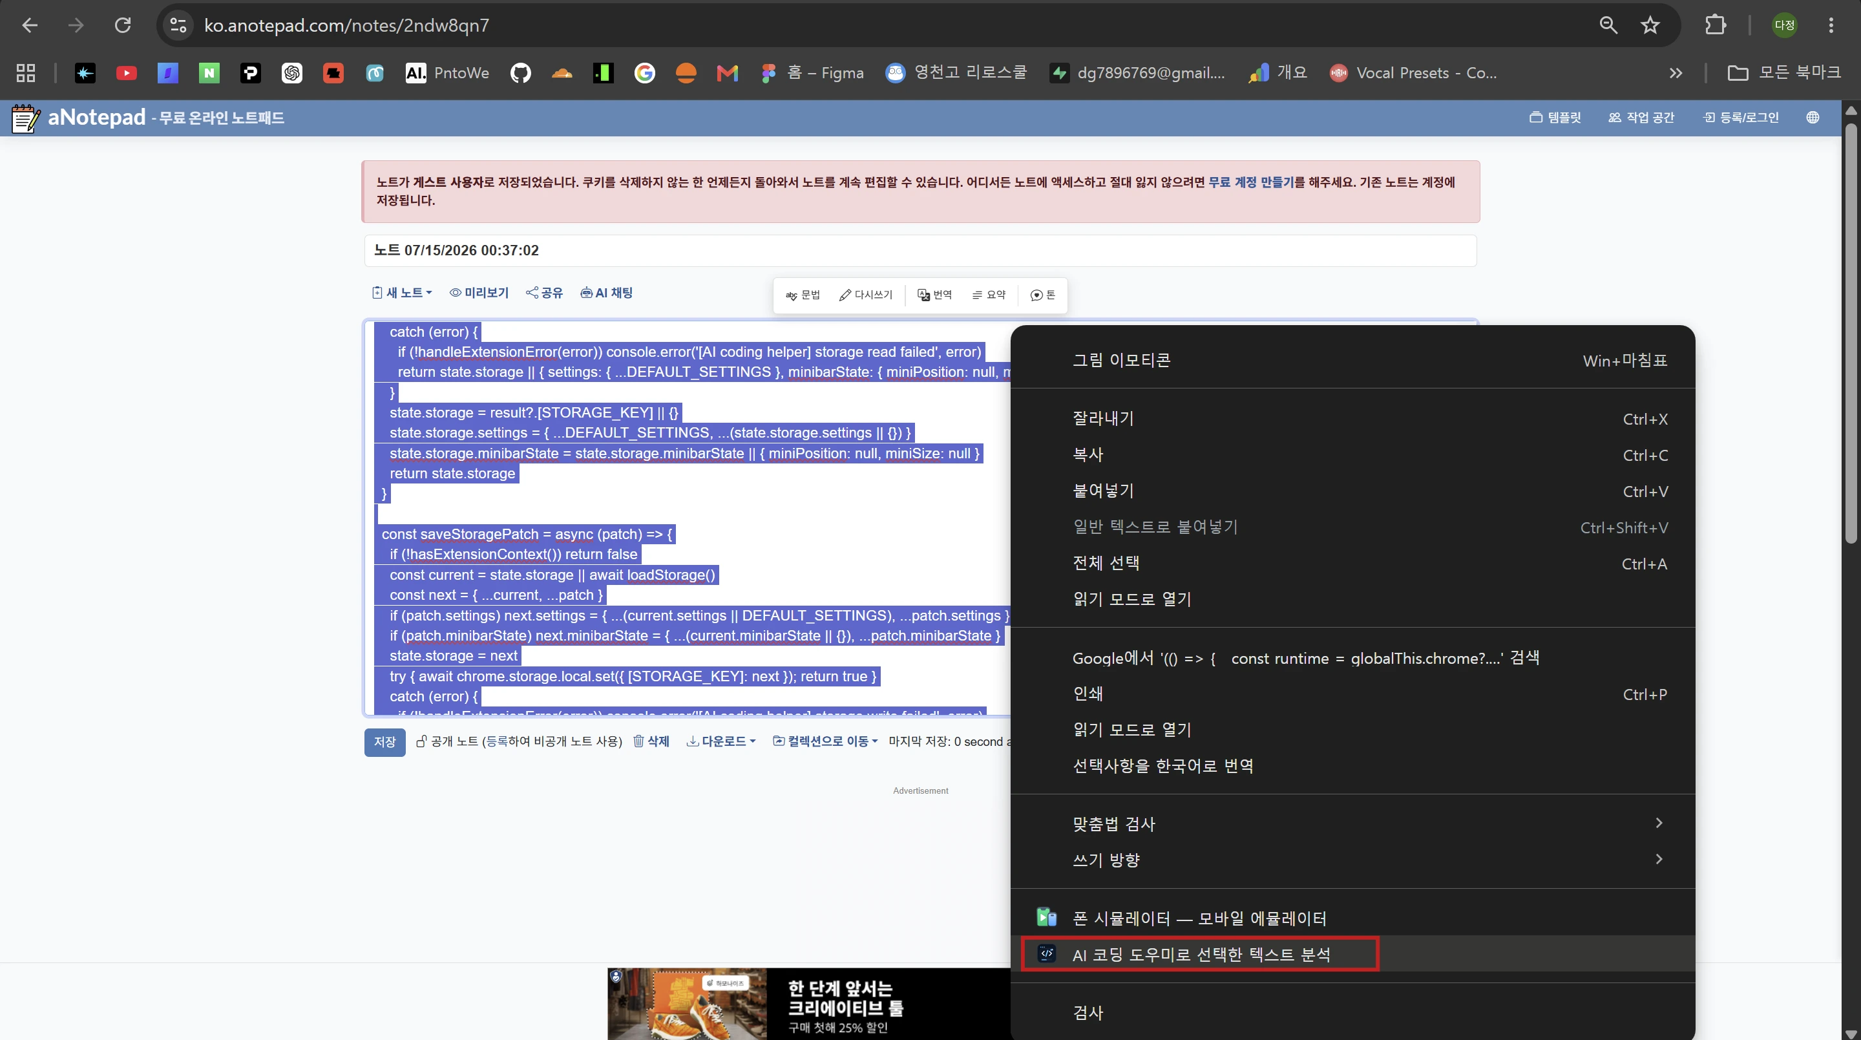Screen dimensions: 1861x1040
Task: Expand 쓰기 방향 submenu
Action: point(1352,860)
